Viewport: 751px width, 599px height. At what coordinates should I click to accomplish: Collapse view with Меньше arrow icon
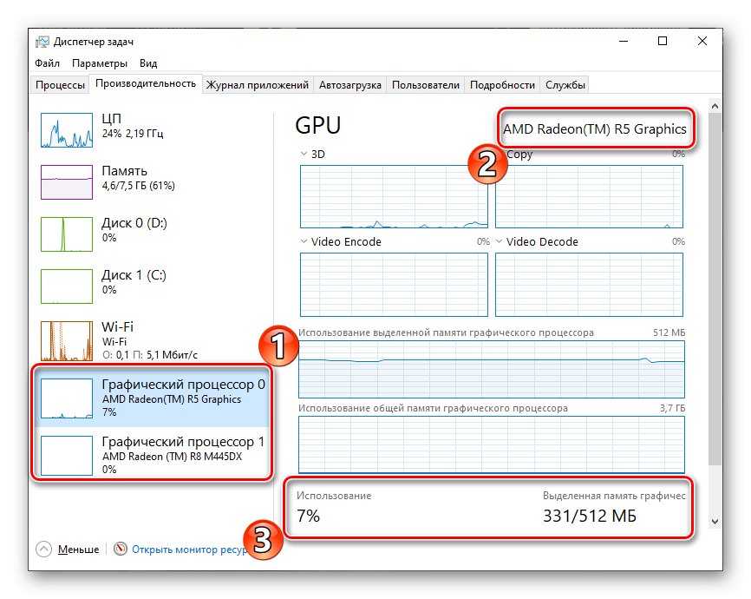tap(44, 549)
